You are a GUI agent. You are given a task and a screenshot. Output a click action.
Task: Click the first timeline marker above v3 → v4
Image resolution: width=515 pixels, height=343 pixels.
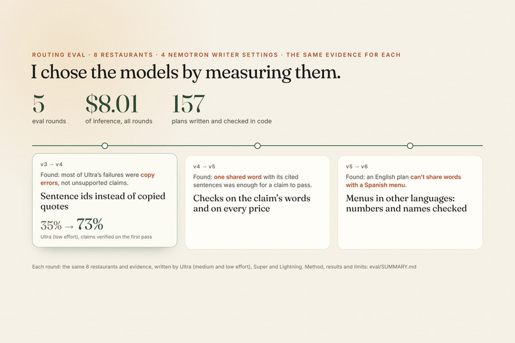pos(105,146)
